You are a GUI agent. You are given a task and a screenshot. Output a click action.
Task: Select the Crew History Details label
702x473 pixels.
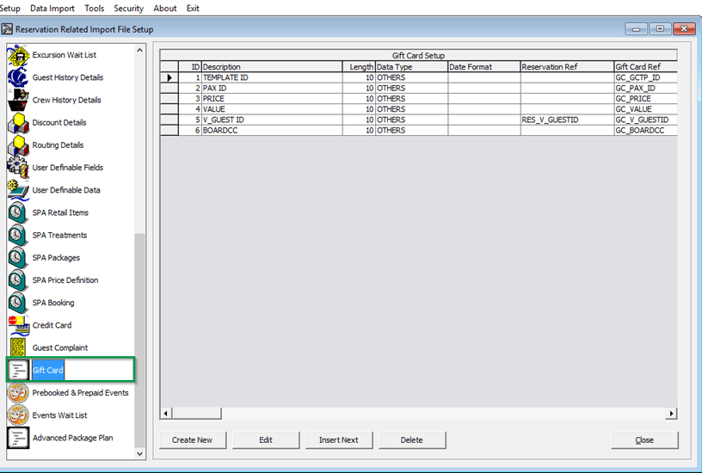pyautogui.click(x=67, y=100)
